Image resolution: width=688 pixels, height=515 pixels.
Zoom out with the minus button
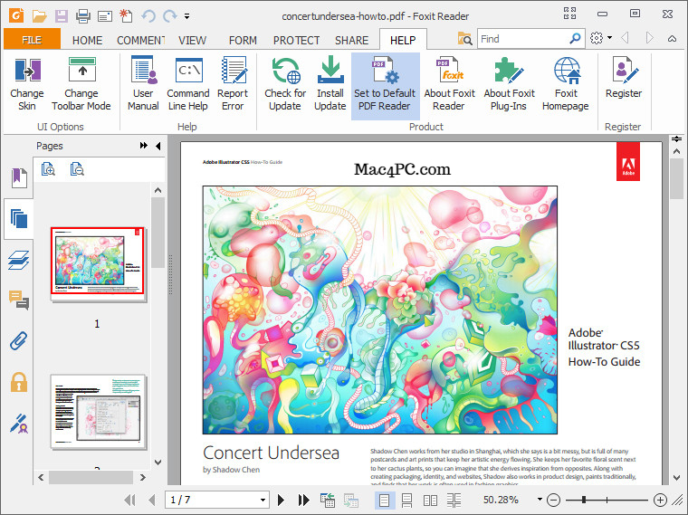[x=554, y=500]
